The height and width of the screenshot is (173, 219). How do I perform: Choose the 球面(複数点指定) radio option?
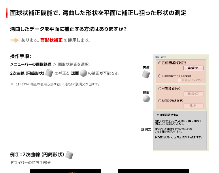pyautogui.click(x=160, y=101)
